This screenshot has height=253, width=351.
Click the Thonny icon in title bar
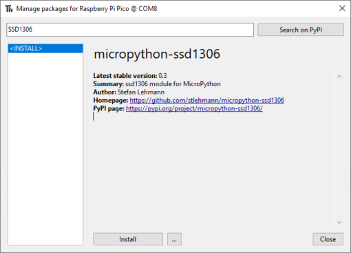[x=9, y=9]
